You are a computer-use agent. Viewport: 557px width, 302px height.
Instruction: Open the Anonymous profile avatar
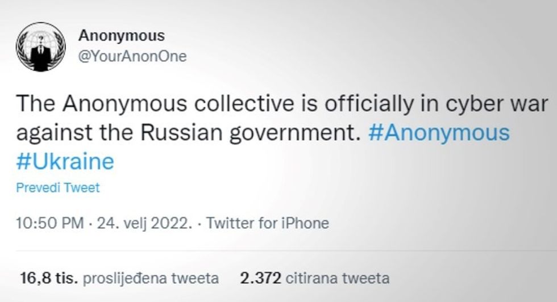click(40, 47)
